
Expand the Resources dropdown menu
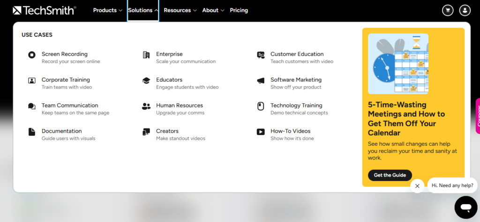180,10
